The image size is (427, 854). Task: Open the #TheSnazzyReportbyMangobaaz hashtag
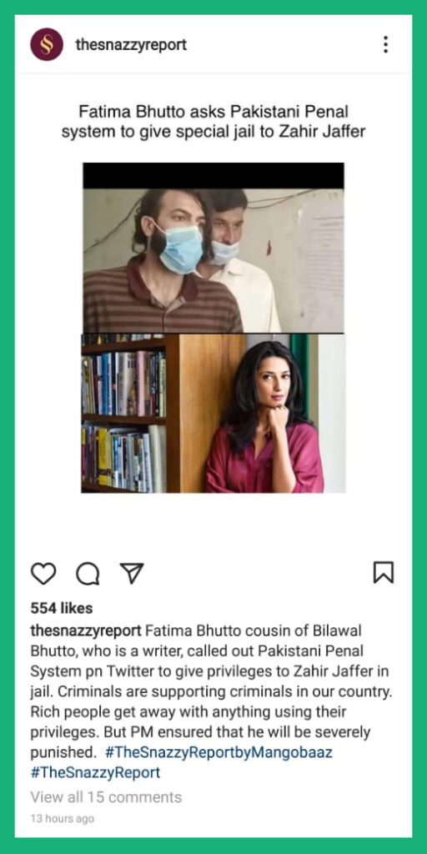pos(219,754)
